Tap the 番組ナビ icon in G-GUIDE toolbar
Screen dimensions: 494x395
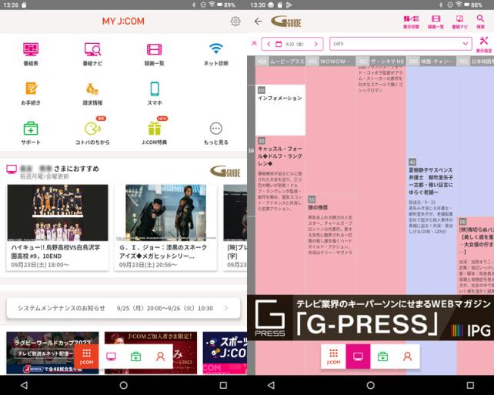click(459, 22)
